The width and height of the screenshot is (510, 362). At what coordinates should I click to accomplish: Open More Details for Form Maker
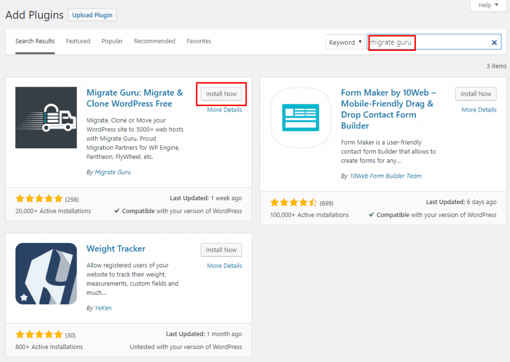479,110
